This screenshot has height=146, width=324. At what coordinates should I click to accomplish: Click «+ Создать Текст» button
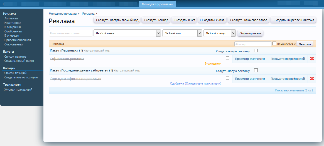pyautogui.click(x=184, y=20)
